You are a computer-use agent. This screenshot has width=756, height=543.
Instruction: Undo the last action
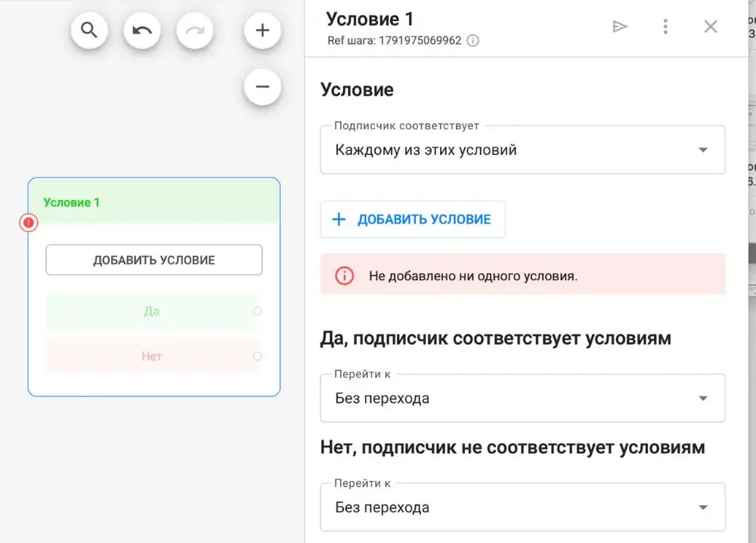(142, 30)
